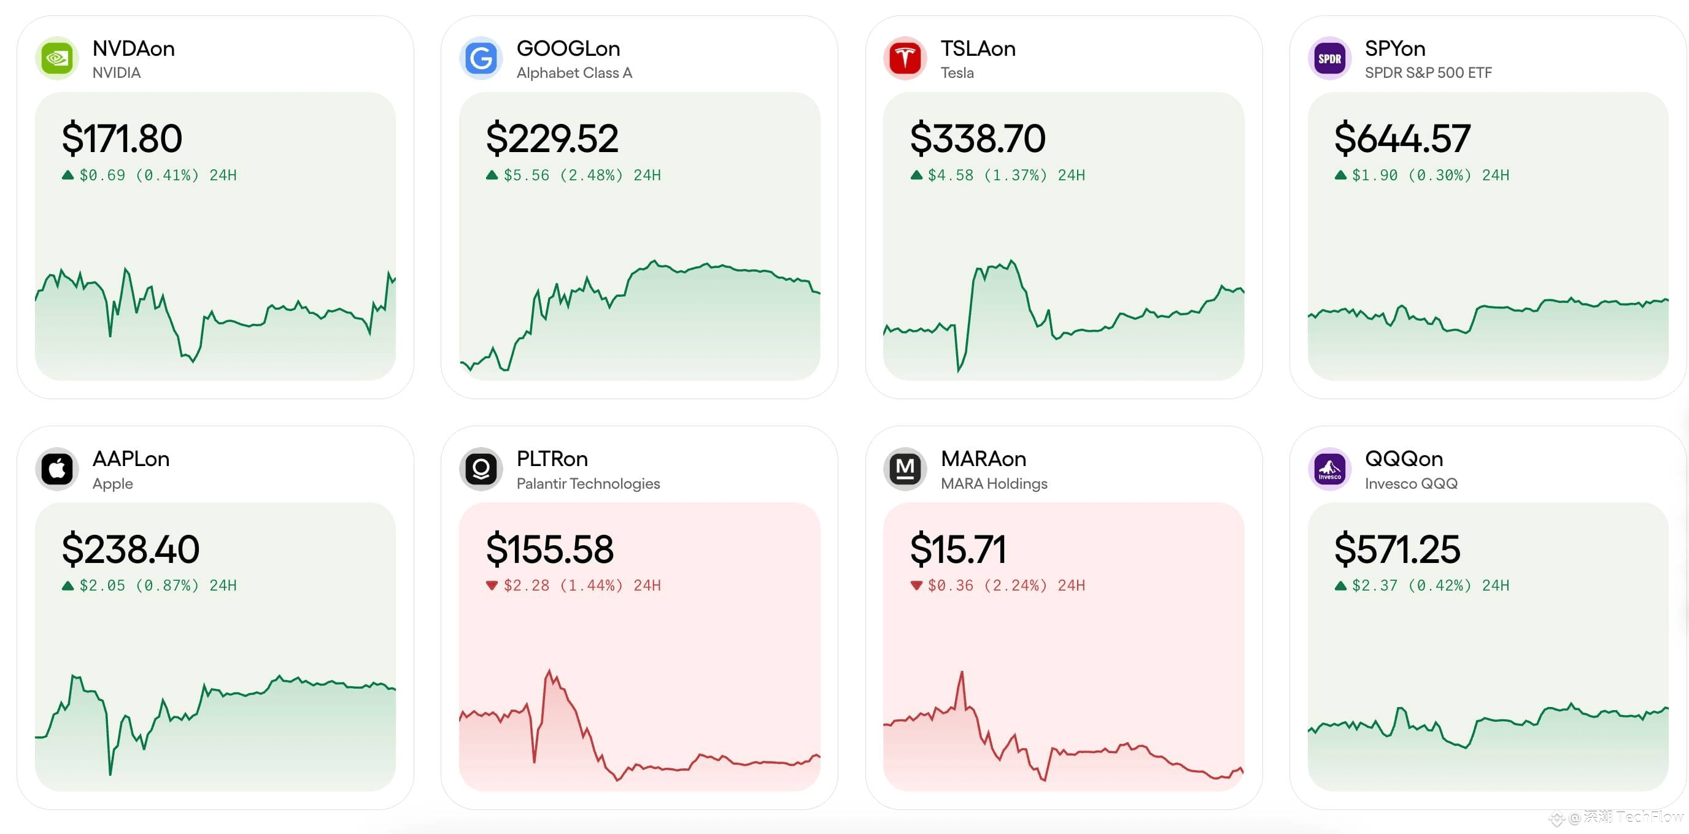Viewport: 1689px width, 834px height.
Task: Click the black Apple logo icon
Action: pos(57,469)
